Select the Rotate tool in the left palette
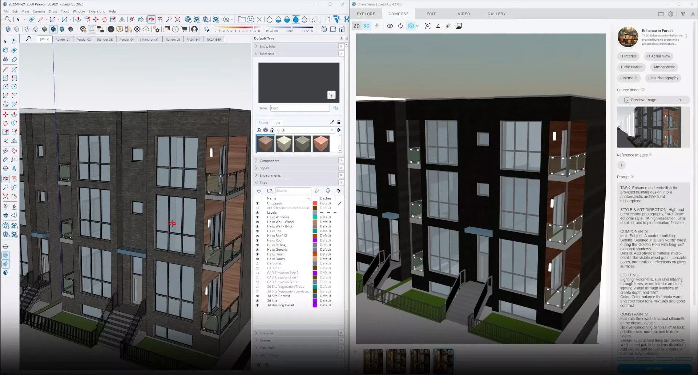Viewport: 698px width, 375px height. click(5, 123)
